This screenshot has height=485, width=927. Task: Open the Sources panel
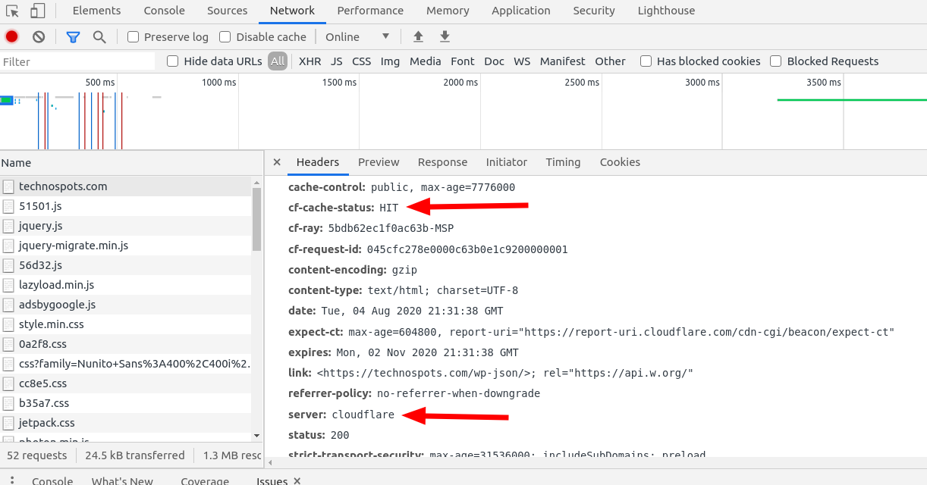(x=228, y=11)
